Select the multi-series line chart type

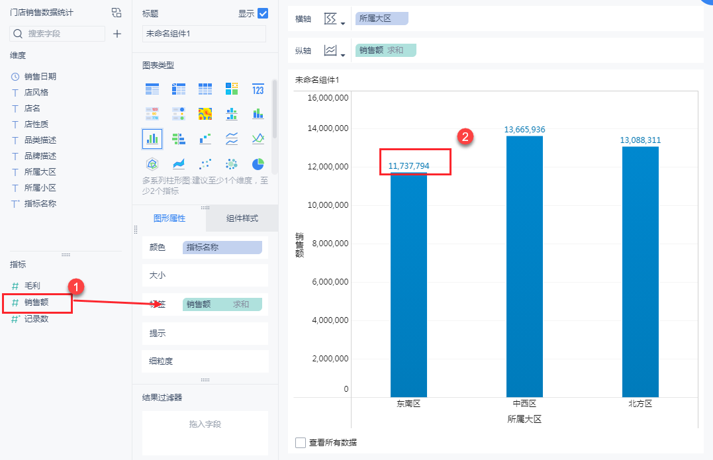tap(258, 138)
